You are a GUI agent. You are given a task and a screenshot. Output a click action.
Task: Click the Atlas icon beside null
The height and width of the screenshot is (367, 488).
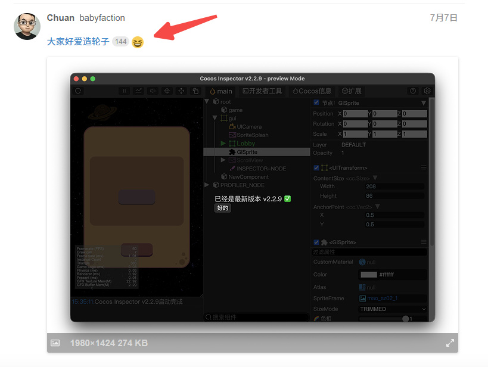tap(362, 287)
